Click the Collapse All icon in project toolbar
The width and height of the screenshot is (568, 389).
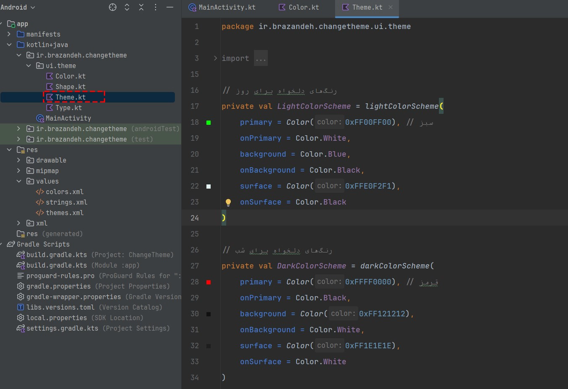click(141, 7)
